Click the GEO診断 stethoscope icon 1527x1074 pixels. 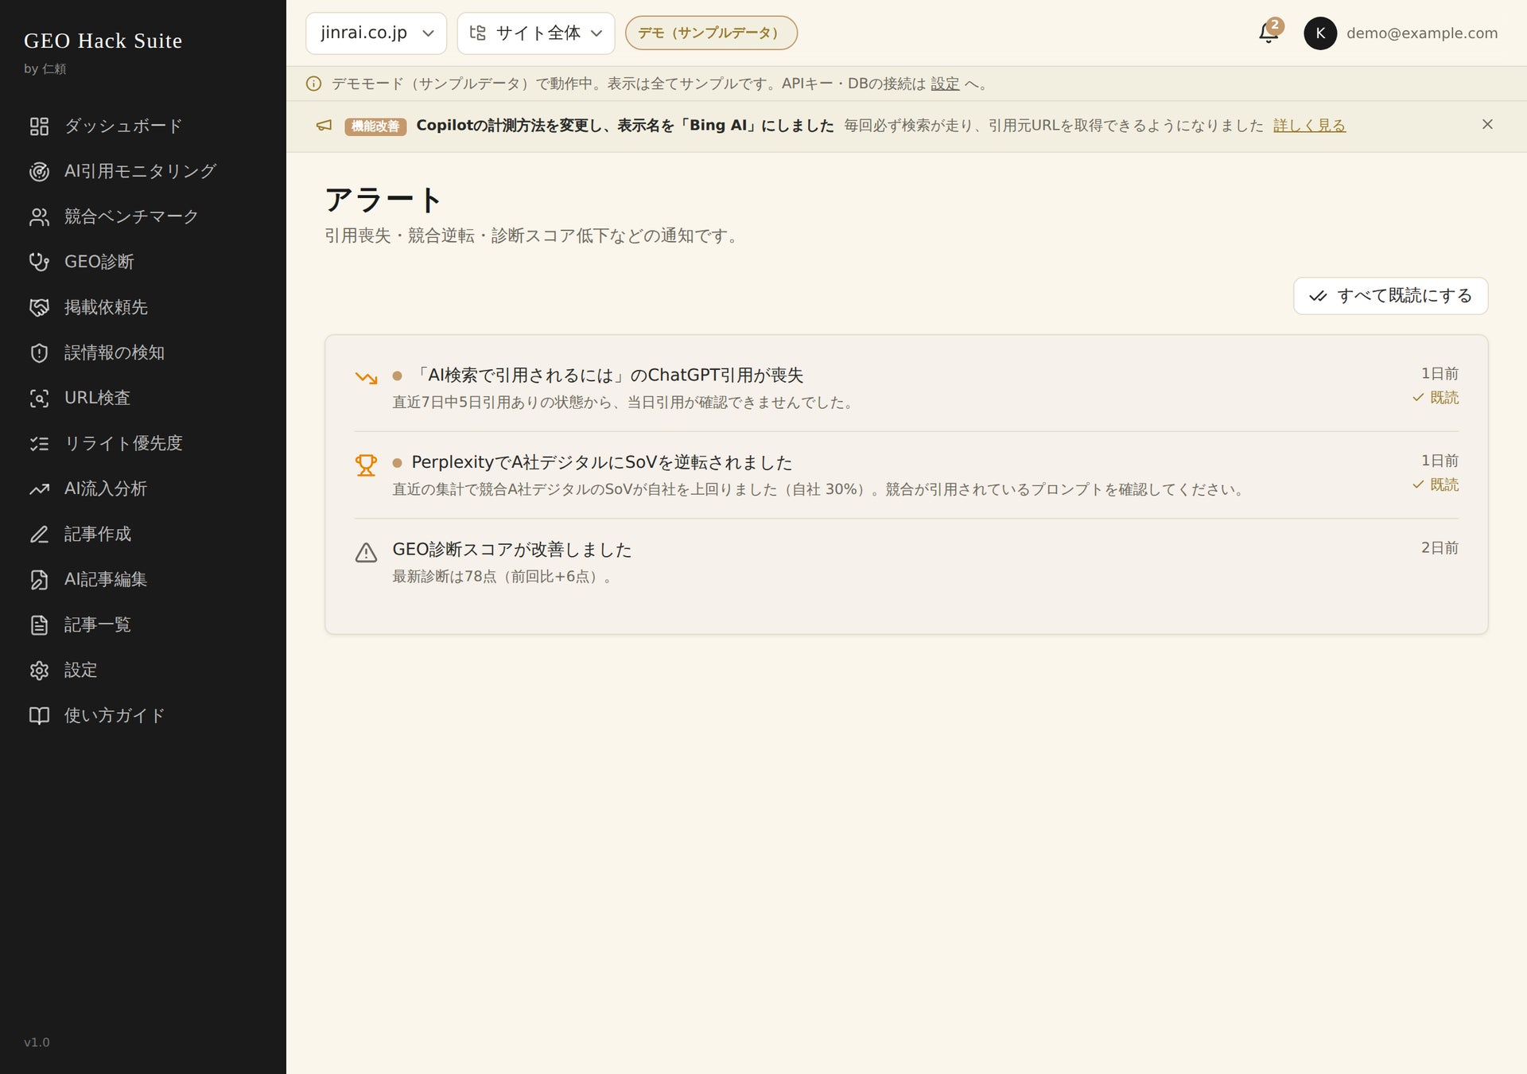pos(39,263)
